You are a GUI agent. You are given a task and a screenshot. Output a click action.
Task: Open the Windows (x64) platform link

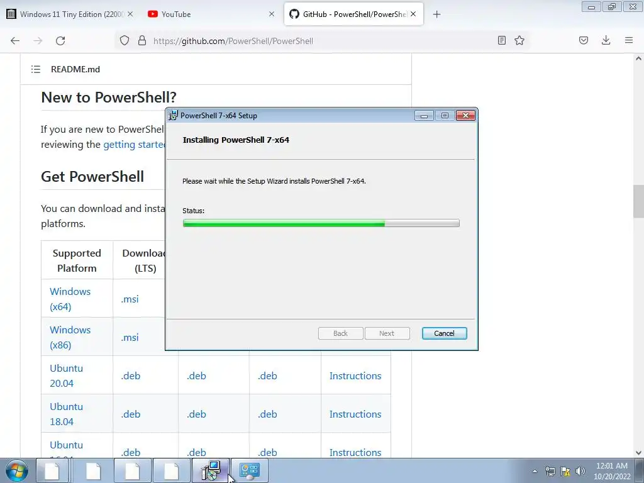point(70,299)
